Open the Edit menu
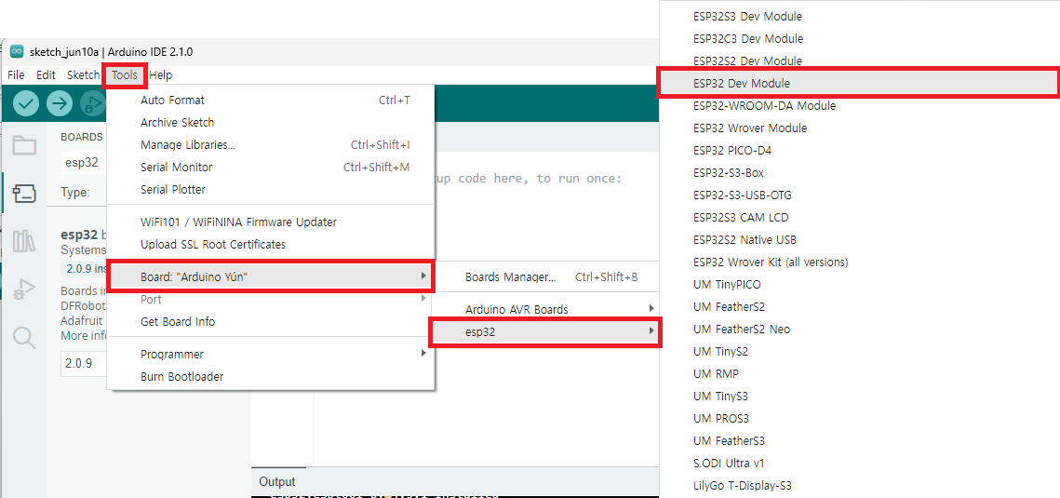Screen dimensions: 1060x498 [46, 75]
